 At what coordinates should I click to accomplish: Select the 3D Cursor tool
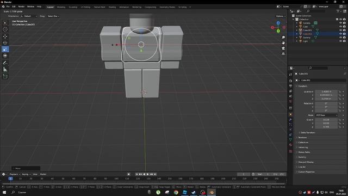[x=5, y=29]
